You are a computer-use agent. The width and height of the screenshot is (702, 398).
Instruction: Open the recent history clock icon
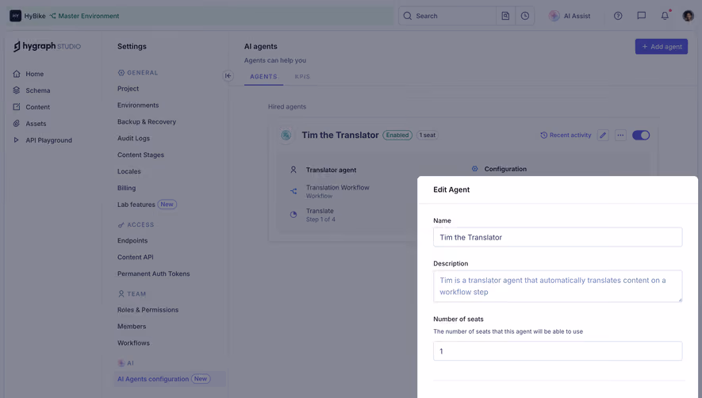click(524, 16)
